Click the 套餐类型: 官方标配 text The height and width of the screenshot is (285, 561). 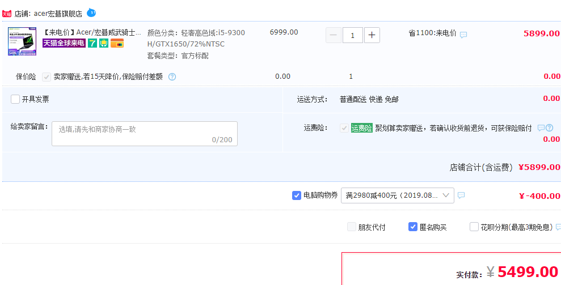tap(178, 56)
